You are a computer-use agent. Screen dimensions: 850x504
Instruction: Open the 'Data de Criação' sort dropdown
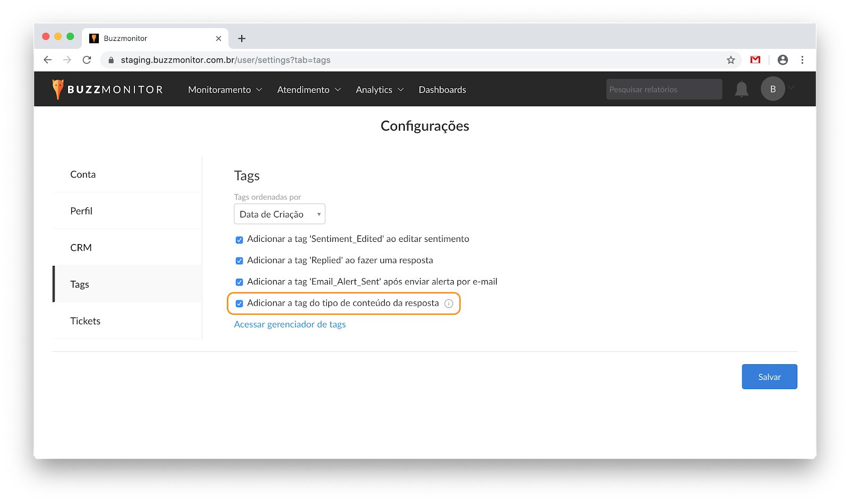click(x=279, y=214)
